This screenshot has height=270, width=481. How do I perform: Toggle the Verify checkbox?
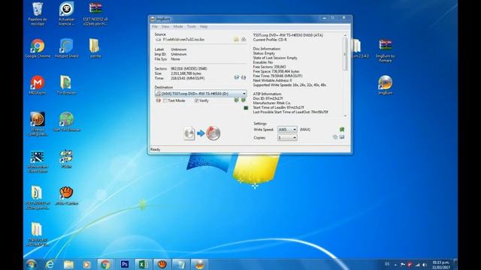point(196,100)
